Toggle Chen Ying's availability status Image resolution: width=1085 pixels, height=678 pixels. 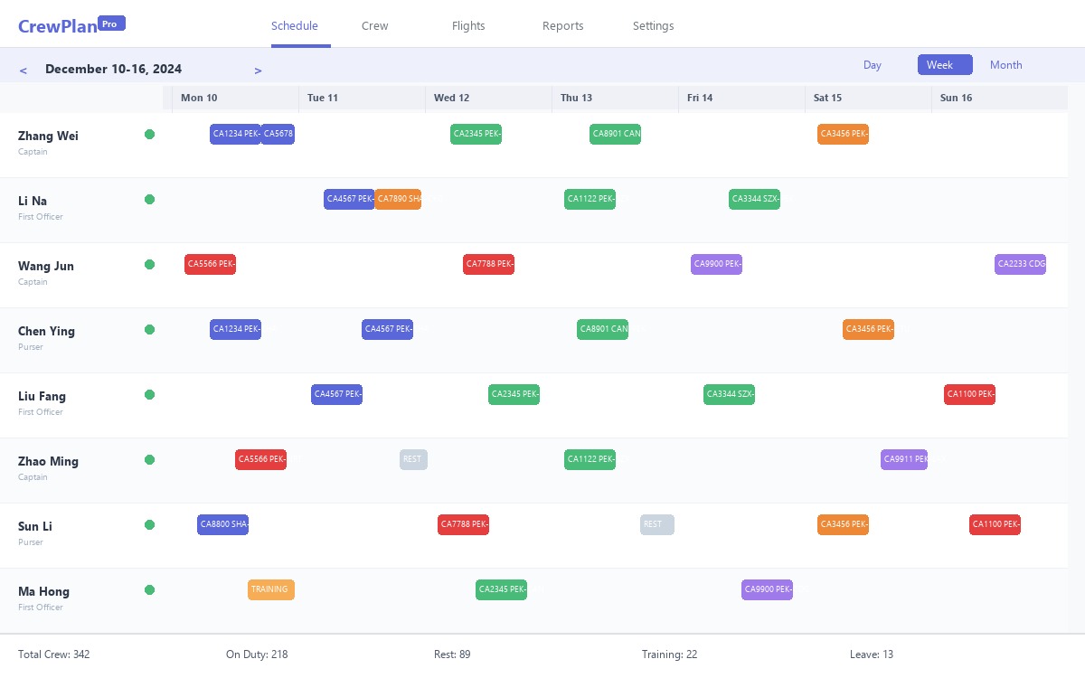click(150, 329)
